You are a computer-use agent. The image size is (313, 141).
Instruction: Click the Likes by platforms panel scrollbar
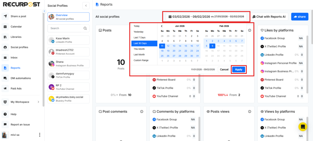pyautogui.click(x=307, y=64)
